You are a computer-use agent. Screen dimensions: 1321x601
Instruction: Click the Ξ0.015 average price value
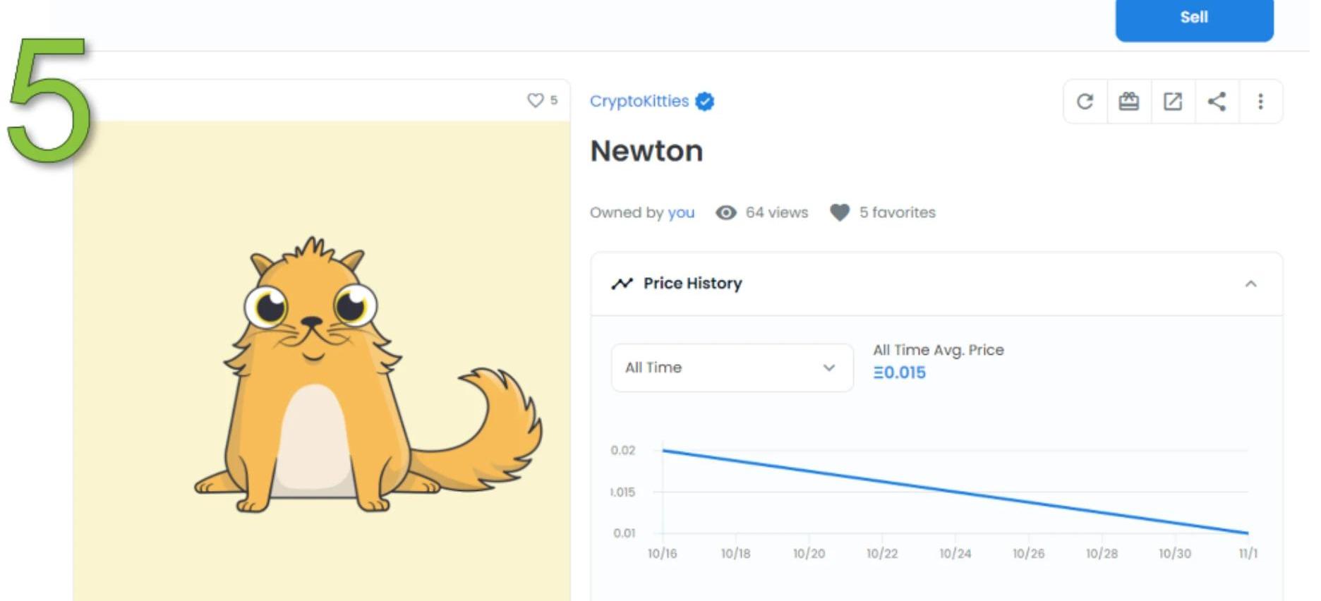[x=899, y=372]
